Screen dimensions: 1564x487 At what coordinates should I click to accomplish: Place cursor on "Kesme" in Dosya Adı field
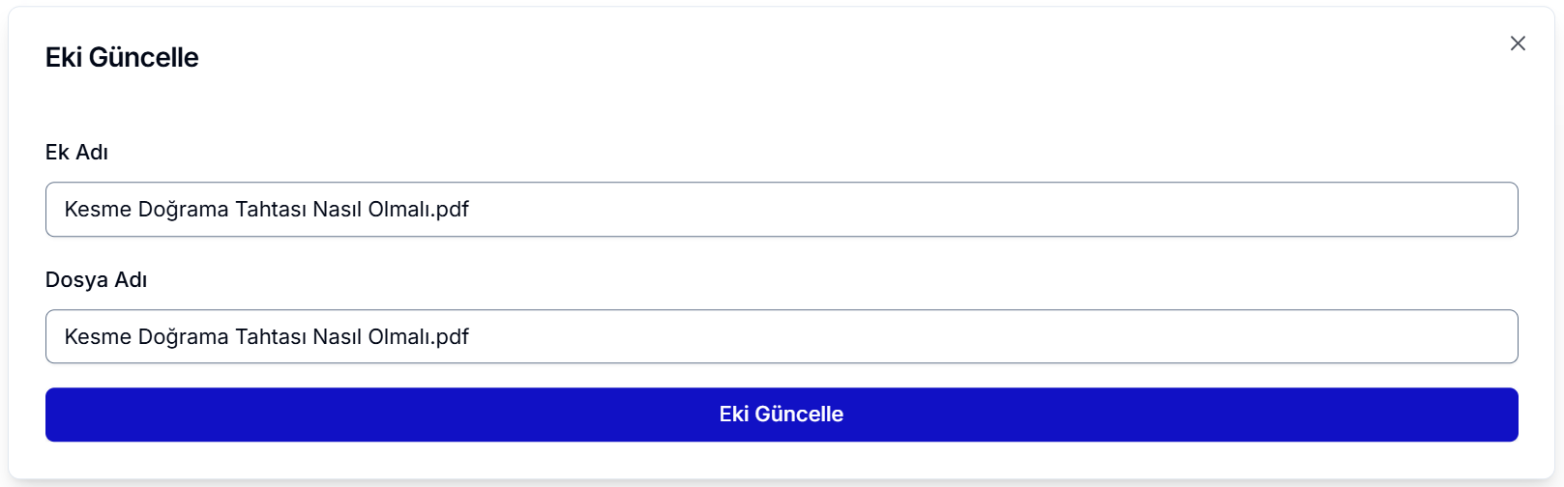coord(98,337)
